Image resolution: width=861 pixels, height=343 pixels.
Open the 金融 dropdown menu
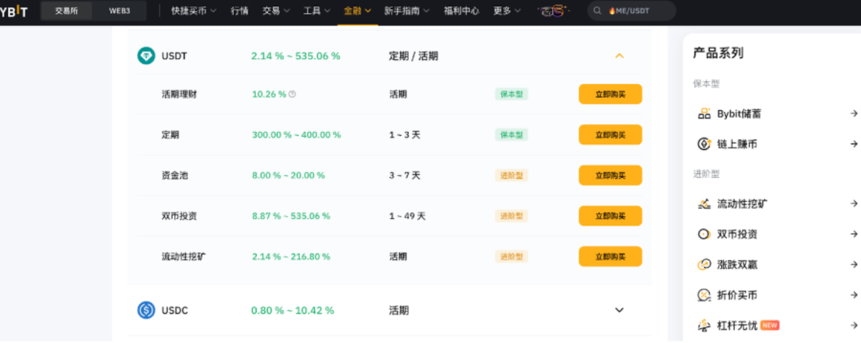(358, 11)
